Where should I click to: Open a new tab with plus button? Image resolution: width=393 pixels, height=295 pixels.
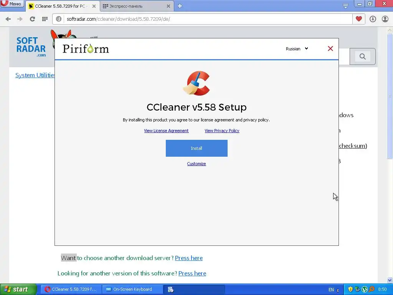[x=180, y=6]
